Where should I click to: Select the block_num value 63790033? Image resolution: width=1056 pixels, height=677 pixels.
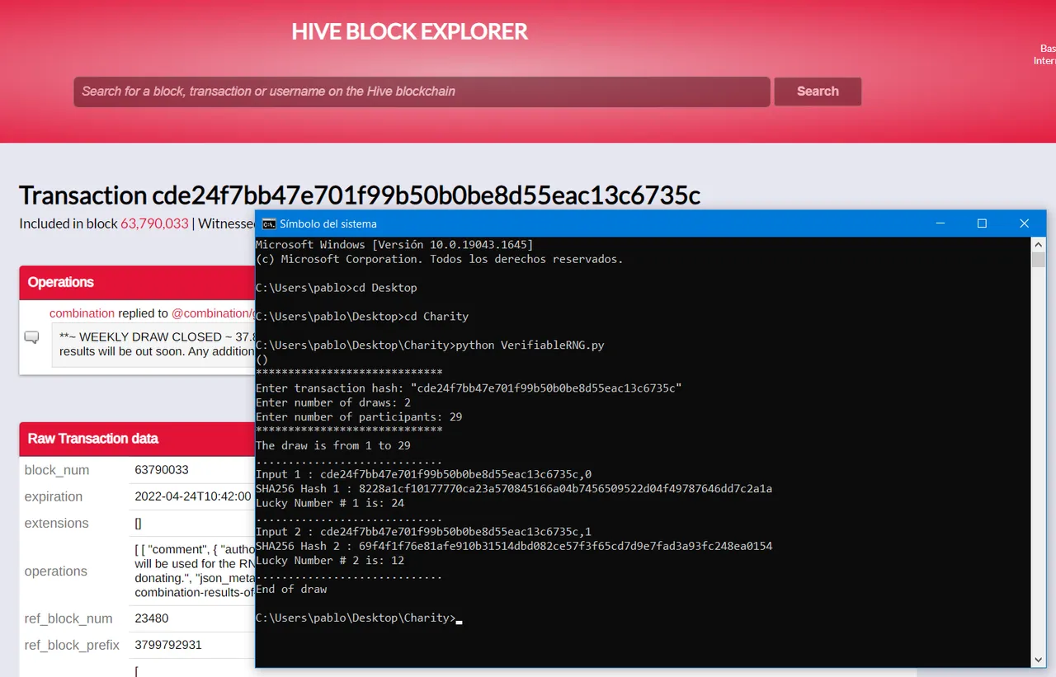162,470
